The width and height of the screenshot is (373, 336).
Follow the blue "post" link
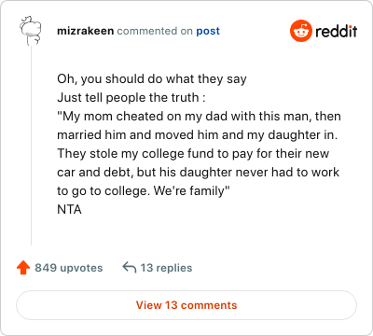(208, 32)
